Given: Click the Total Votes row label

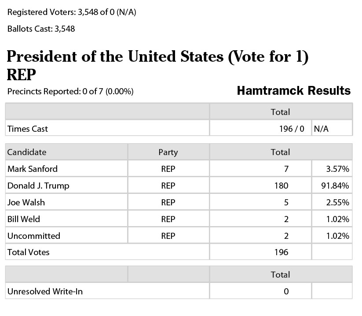Looking at the screenshot, I should click(29, 252).
